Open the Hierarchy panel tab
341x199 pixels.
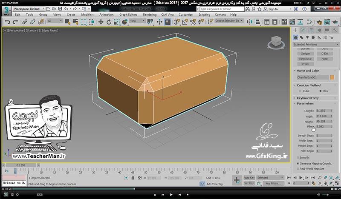click(311, 30)
